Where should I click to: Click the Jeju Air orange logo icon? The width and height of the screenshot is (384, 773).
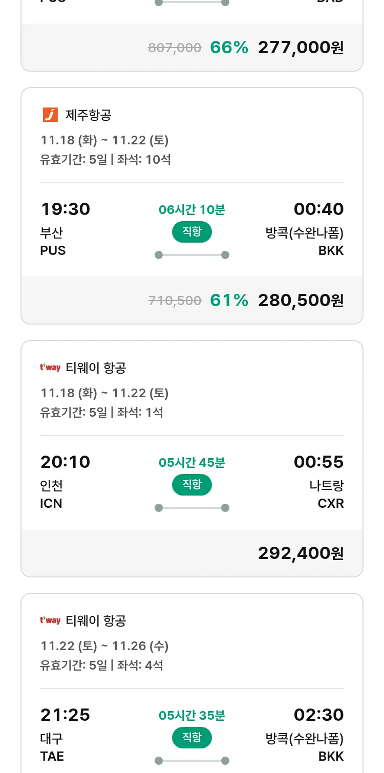tap(50, 115)
